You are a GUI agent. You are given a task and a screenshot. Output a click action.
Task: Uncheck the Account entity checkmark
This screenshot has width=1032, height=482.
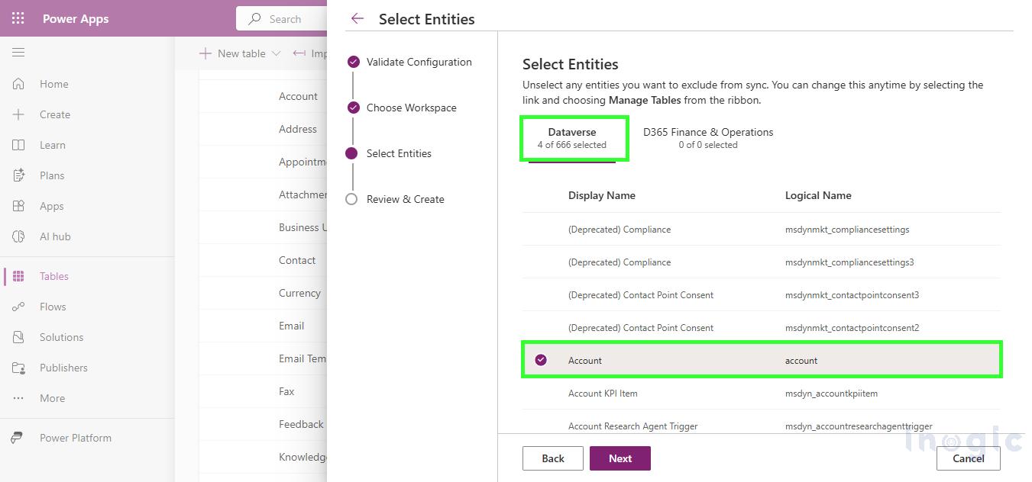[x=541, y=360]
